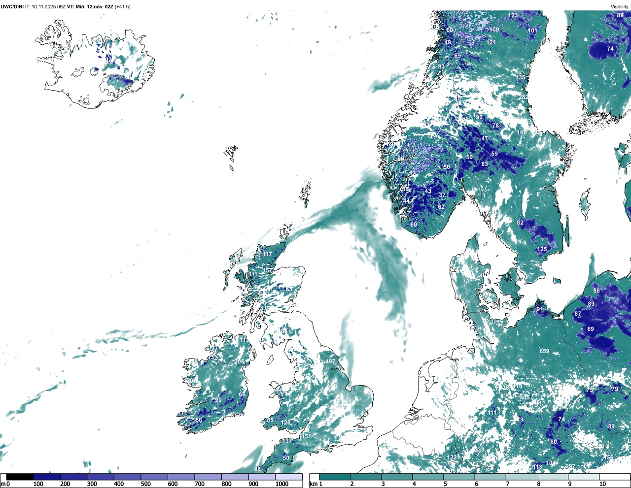This screenshot has height=488, width=631.
Task: Click the 166 value over Sweden
Action: 522,132
